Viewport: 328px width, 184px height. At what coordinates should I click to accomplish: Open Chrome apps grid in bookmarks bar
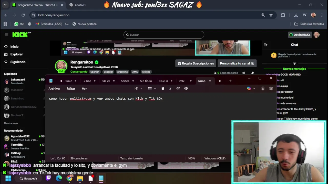(x=5, y=24)
